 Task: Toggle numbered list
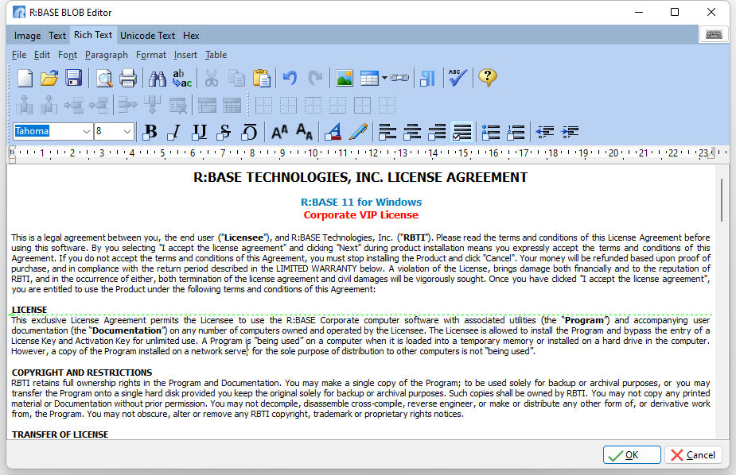(516, 132)
